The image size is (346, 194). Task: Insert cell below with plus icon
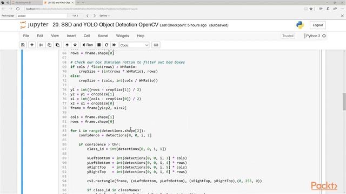pyautogui.click(x=32, y=45)
